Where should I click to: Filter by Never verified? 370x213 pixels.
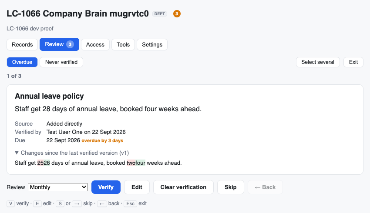(x=61, y=62)
